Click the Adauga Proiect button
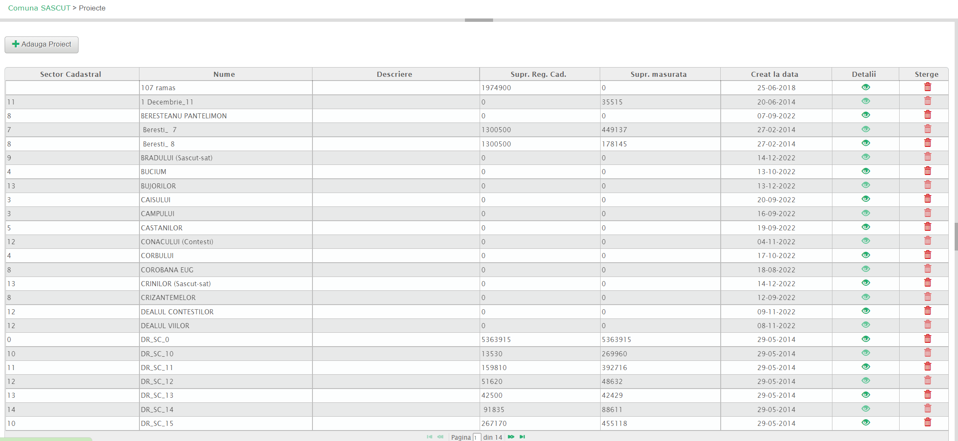 [x=42, y=44]
